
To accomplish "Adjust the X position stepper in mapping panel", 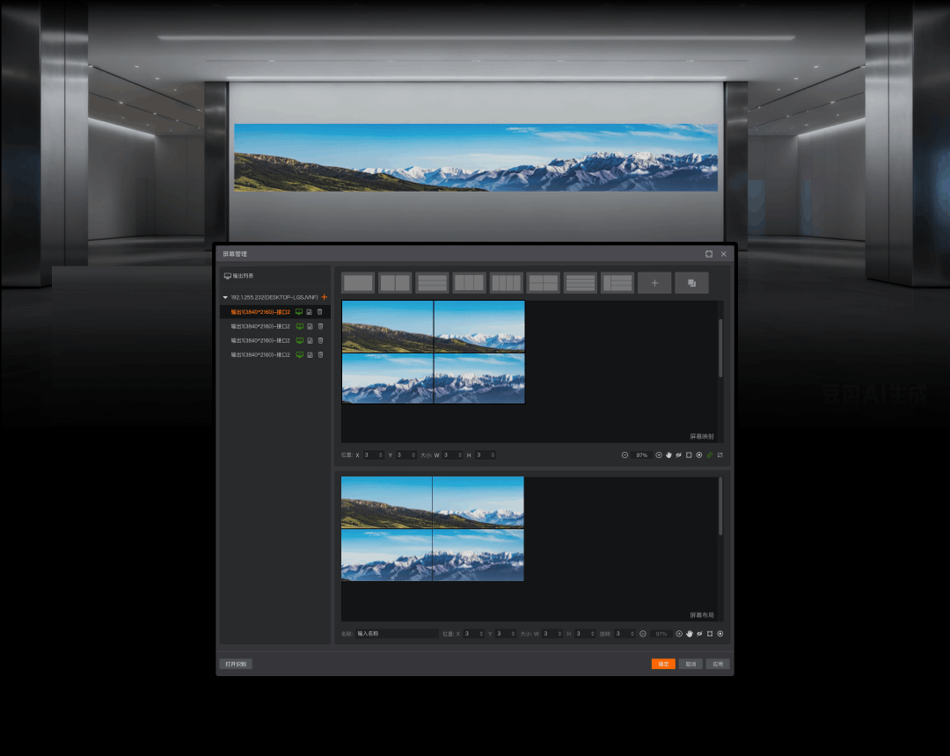I will pos(381,455).
